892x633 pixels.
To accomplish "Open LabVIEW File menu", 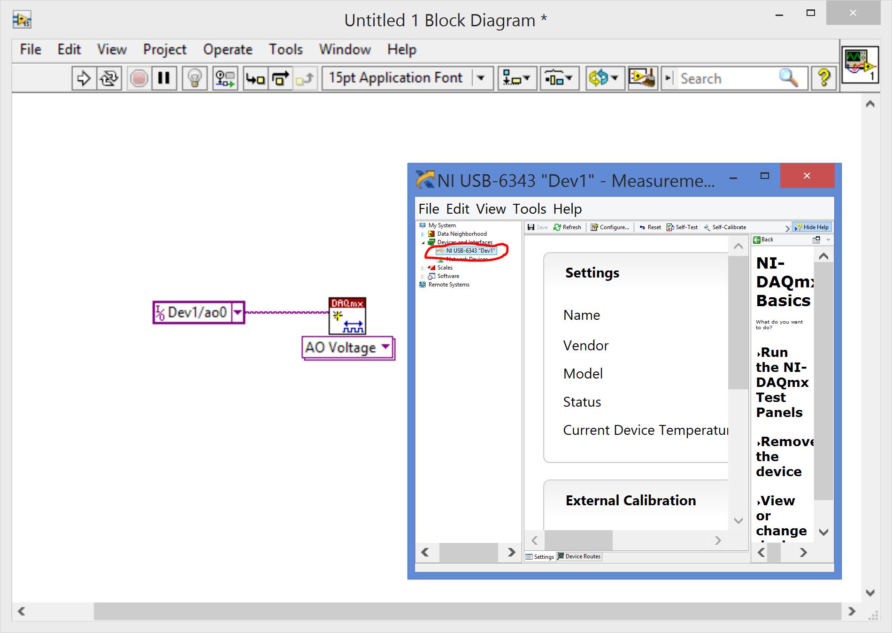I will pos(31,49).
